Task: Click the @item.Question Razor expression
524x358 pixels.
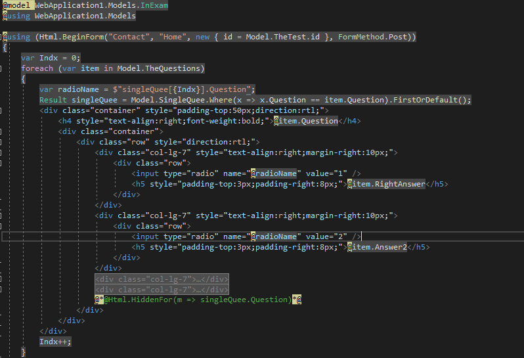Action: 306,121
